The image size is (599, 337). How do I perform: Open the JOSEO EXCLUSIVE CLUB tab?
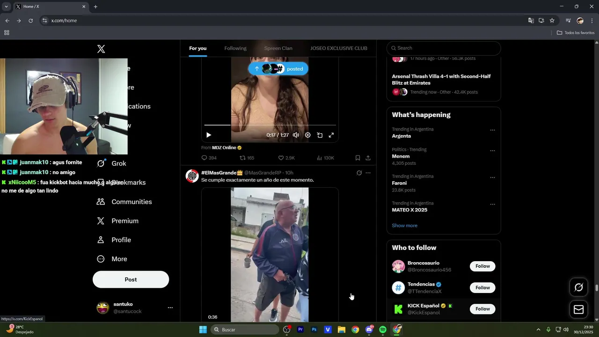pyautogui.click(x=339, y=48)
